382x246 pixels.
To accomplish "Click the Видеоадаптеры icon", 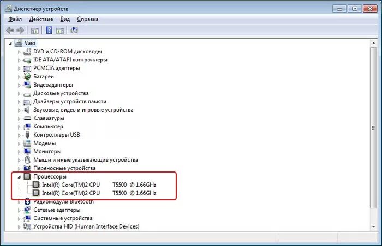I will click(x=27, y=85).
